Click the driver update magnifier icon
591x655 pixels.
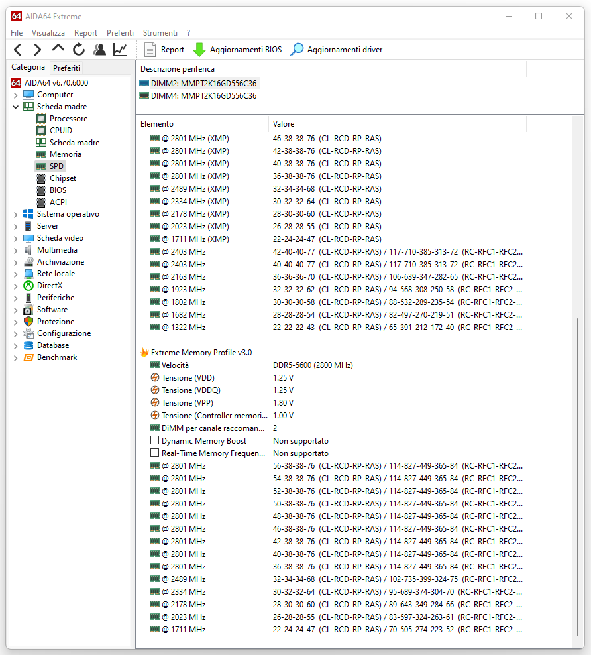(297, 50)
